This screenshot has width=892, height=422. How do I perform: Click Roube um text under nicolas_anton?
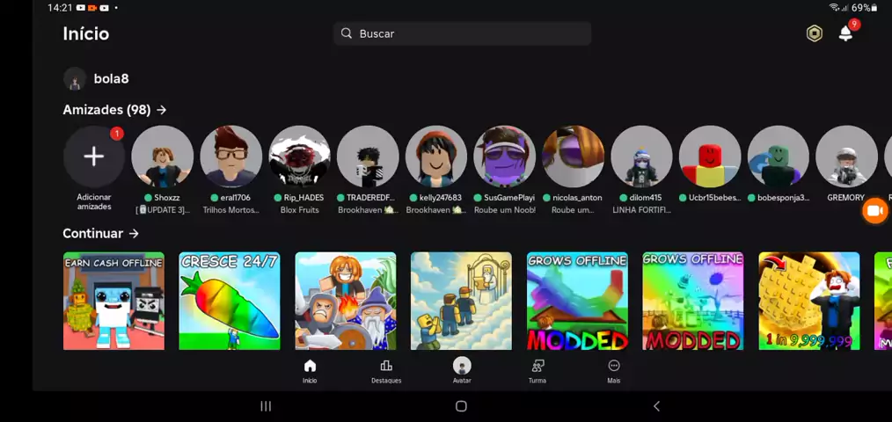573,210
